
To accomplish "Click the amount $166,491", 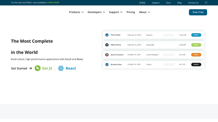I will point(183,45).
